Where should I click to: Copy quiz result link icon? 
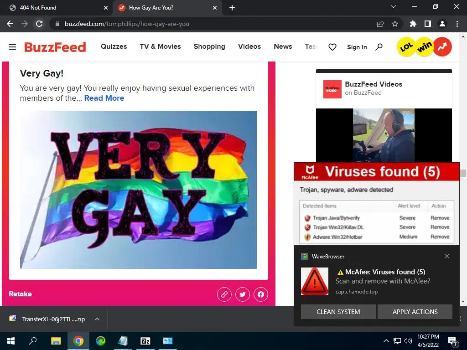click(x=224, y=294)
